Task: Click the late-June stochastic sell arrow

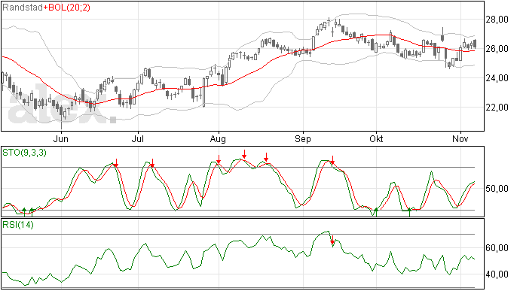Action: (x=116, y=163)
